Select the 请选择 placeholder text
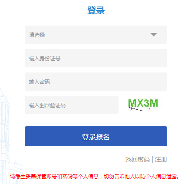Image resolution: width=188 pixels, height=184 pixels. 37,35
